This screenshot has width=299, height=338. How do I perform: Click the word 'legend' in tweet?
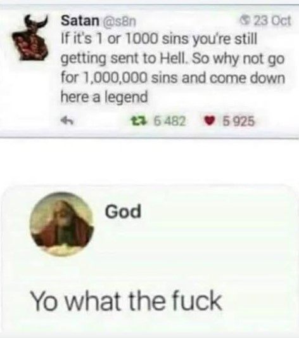pos(126,98)
